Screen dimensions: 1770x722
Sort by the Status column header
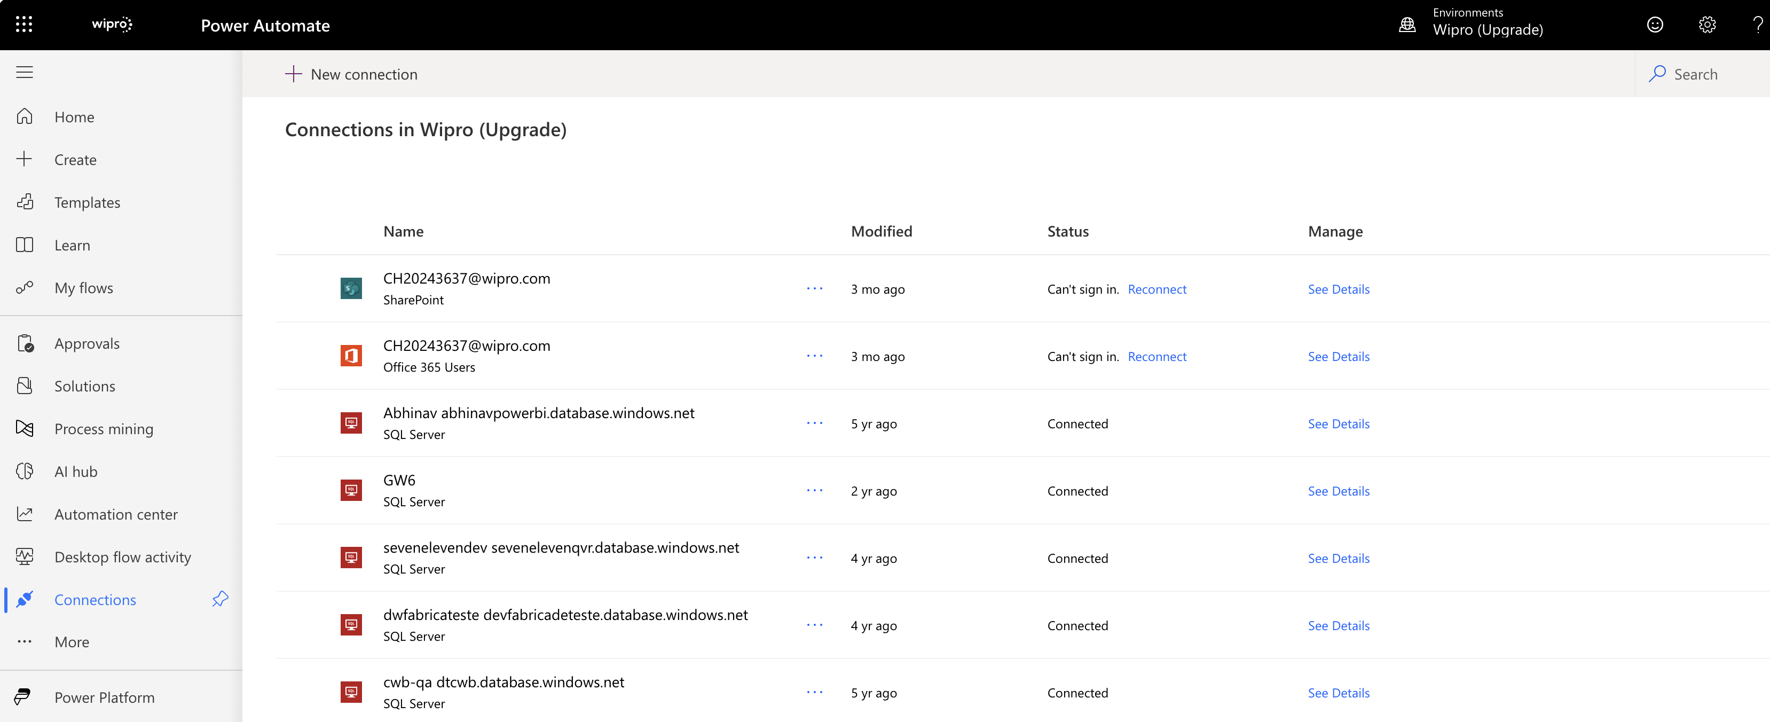1068,232
